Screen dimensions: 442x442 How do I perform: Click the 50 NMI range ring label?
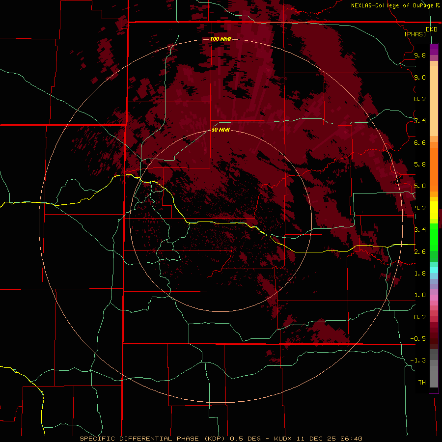(221, 130)
